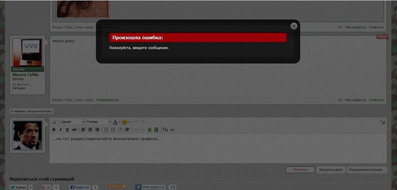Click the Новое badge on post #2
The width and height of the screenshot is (397, 190).
382,36
